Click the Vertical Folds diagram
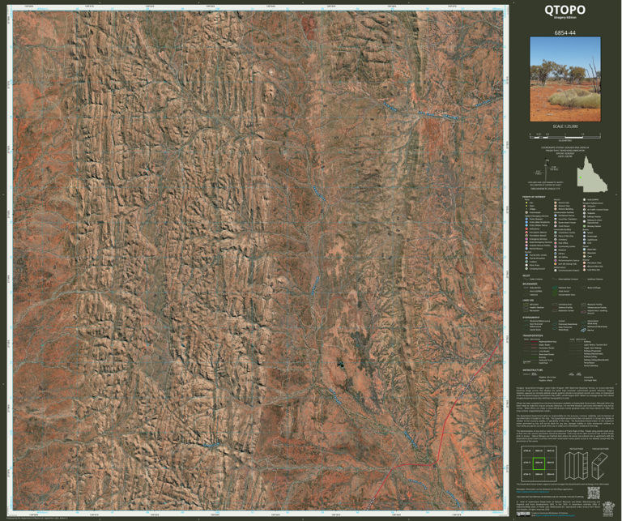Viewport: 622px width, 521px height. tap(576, 466)
